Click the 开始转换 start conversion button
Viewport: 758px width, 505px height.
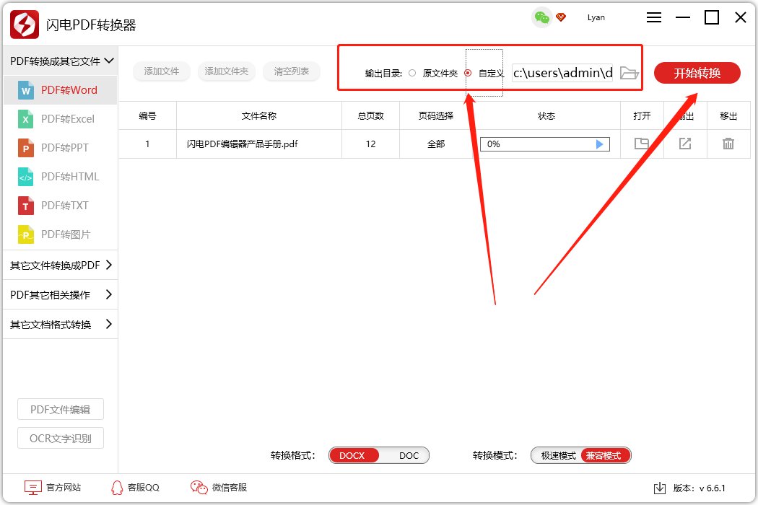click(696, 73)
